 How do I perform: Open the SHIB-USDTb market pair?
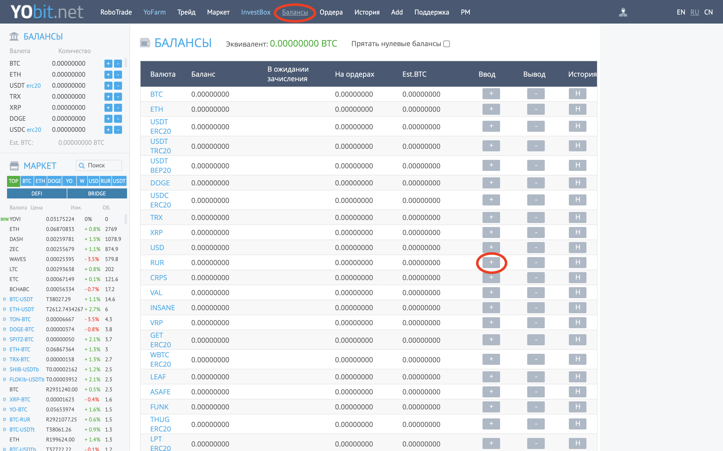pyautogui.click(x=24, y=369)
